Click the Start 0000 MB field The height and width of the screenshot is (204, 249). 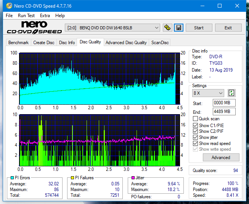pyautogui.click(x=224, y=103)
